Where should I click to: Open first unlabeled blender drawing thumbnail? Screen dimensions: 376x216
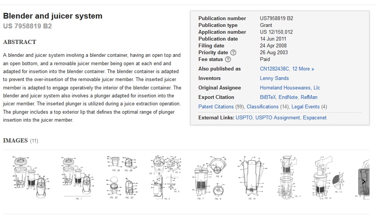pos(31,177)
